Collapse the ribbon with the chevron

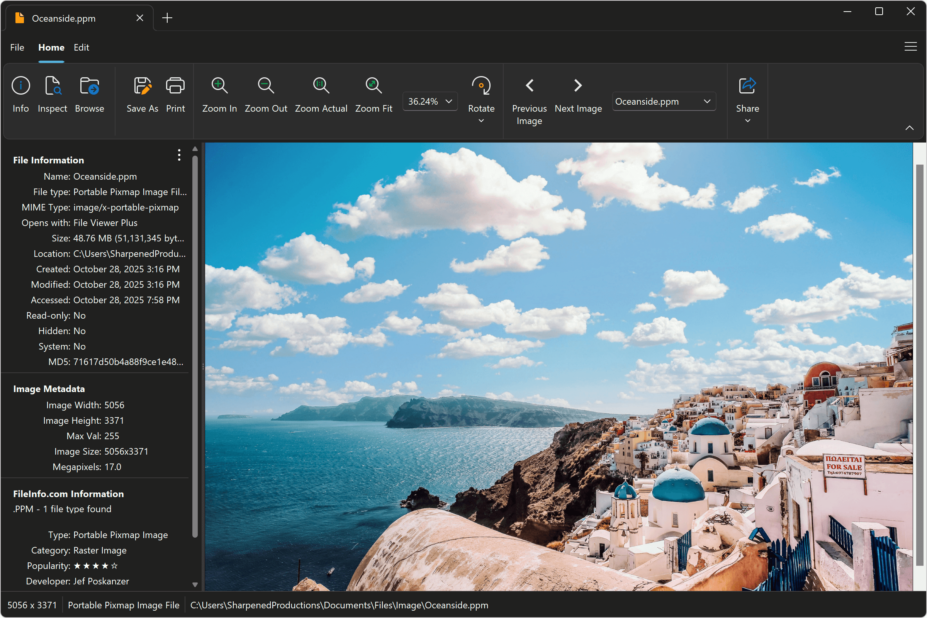click(x=910, y=127)
